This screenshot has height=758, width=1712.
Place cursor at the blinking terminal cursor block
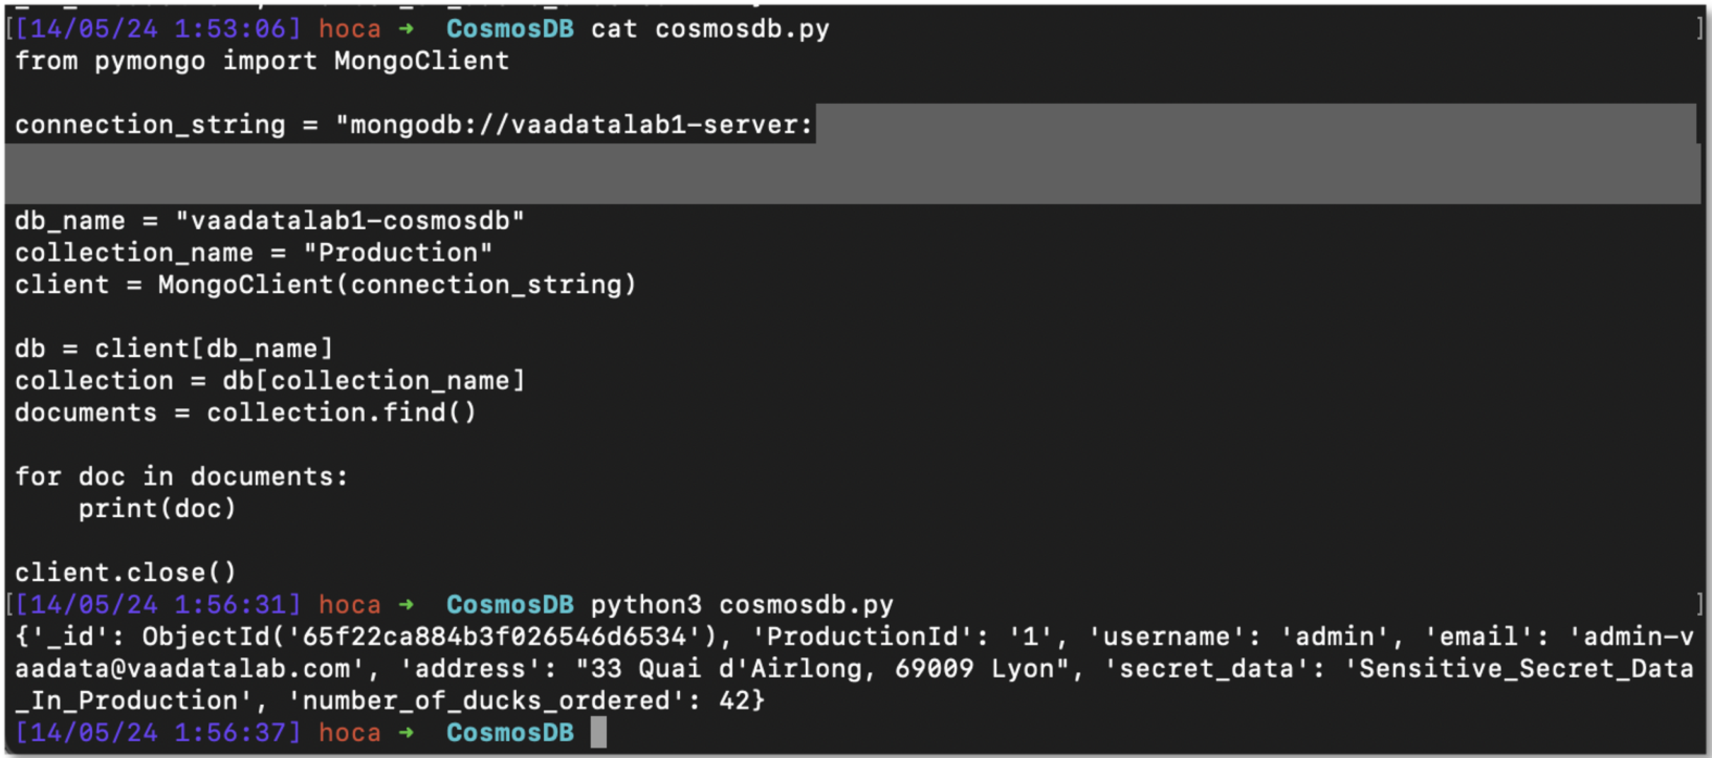pos(599,733)
